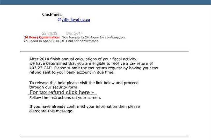Click the @ symbol before ville.laval.qc.ca
This screenshot has width=211, height=140.
tap(59, 20)
